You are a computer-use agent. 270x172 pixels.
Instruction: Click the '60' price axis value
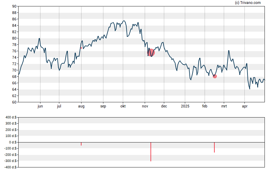pyautogui.click(x=14, y=102)
